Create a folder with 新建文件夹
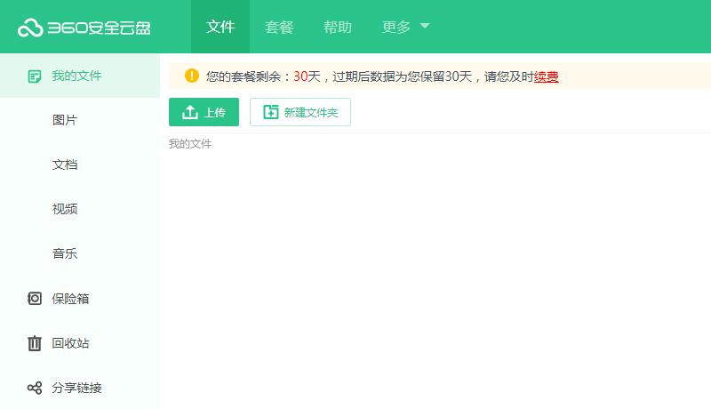This screenshot has height=409, width=711. point(300,112)
